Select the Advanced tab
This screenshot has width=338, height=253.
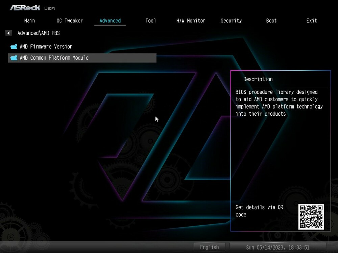(x=110, y=21)
